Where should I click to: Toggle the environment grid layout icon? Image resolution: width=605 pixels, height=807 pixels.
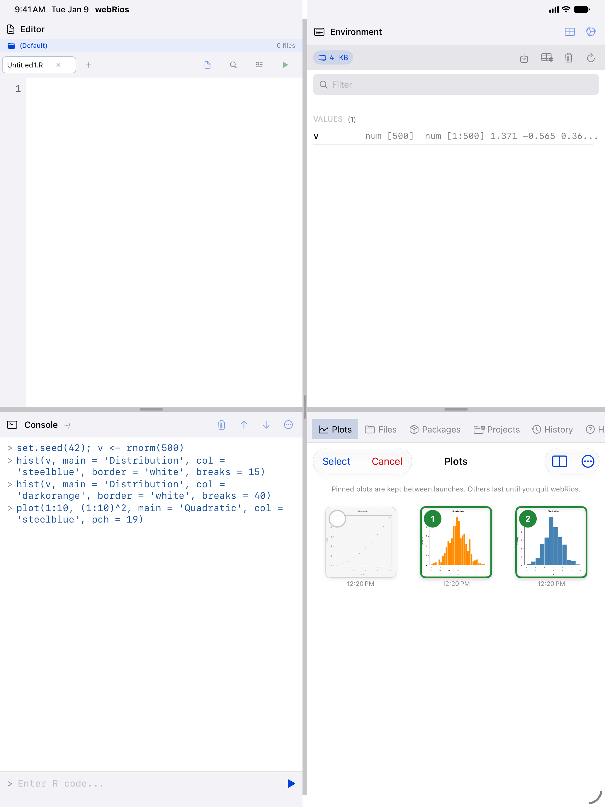[570, 32]
